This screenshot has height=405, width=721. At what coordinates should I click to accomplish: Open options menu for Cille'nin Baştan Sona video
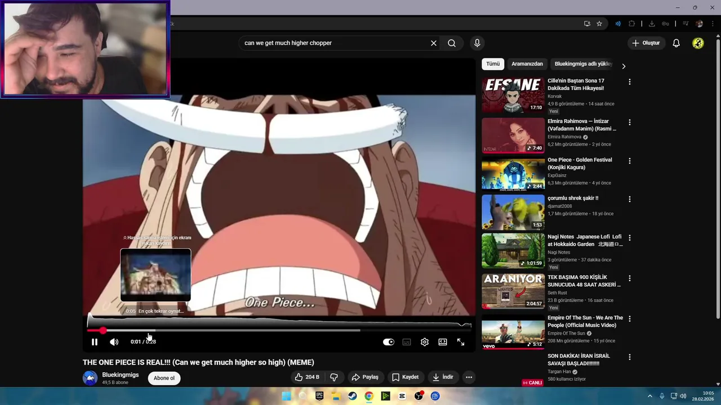pos(629,82)
